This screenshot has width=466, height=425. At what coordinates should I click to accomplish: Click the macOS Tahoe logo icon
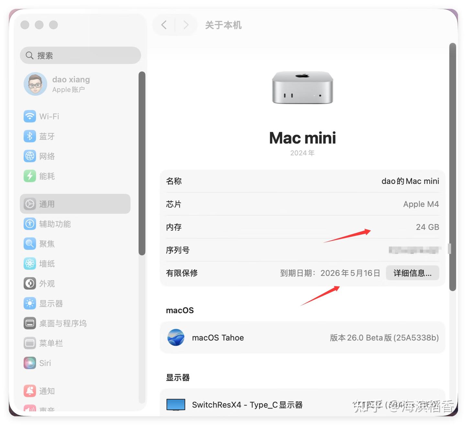pos(176,337)
